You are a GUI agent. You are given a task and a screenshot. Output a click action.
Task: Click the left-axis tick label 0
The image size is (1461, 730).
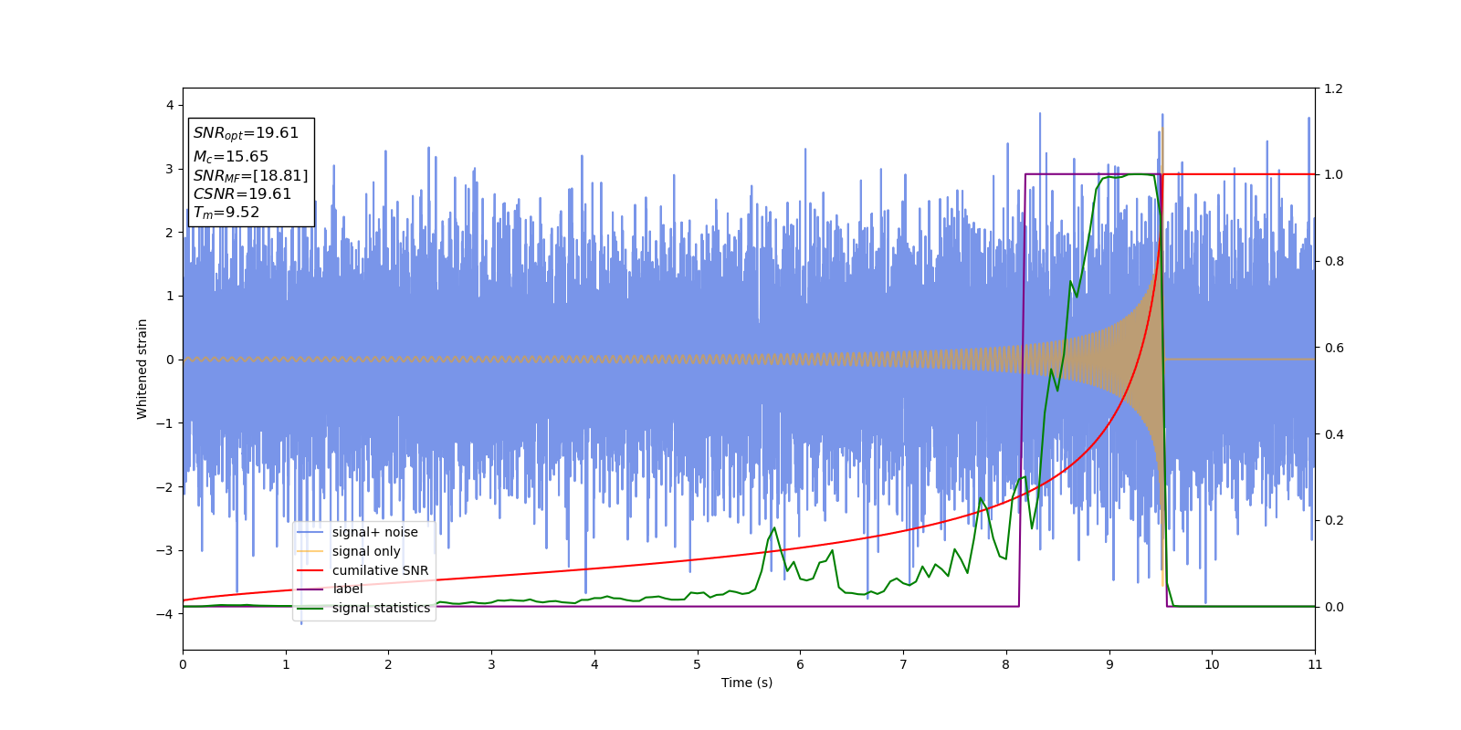pos(170,360)
